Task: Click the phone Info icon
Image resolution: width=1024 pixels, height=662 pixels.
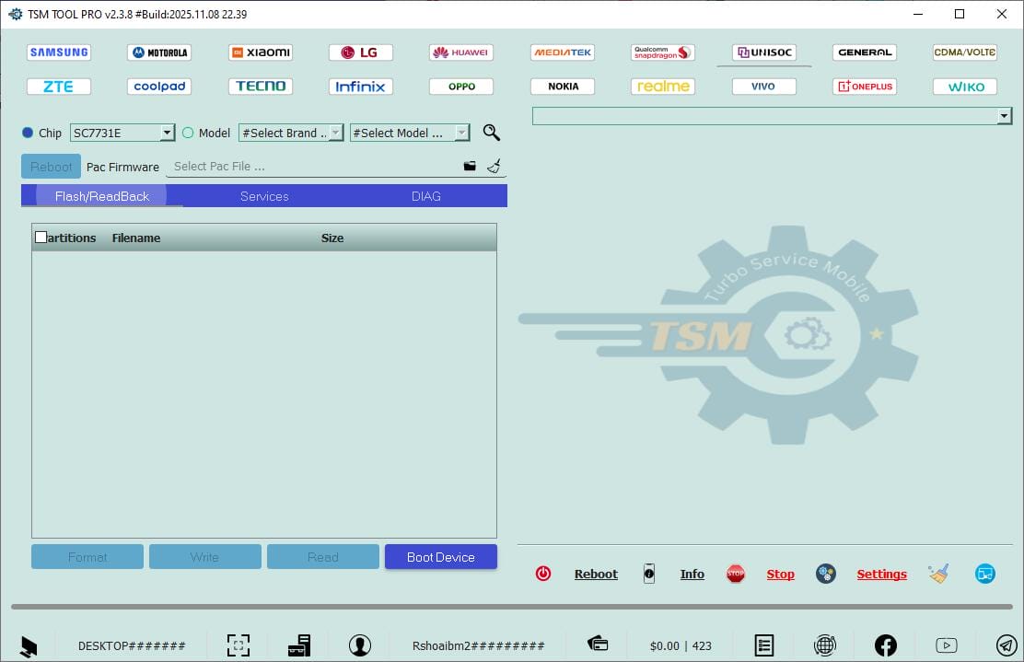Action: tap(649, 573)
